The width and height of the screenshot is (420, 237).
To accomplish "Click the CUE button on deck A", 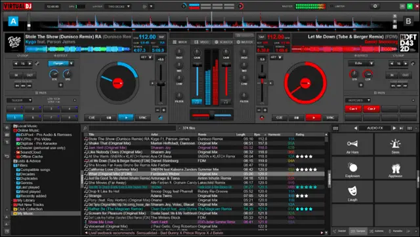I will click(92, 118).
